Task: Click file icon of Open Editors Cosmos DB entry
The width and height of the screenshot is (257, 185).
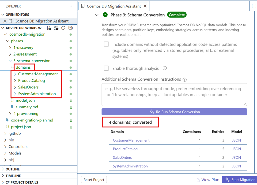Action: click(10, 21)
